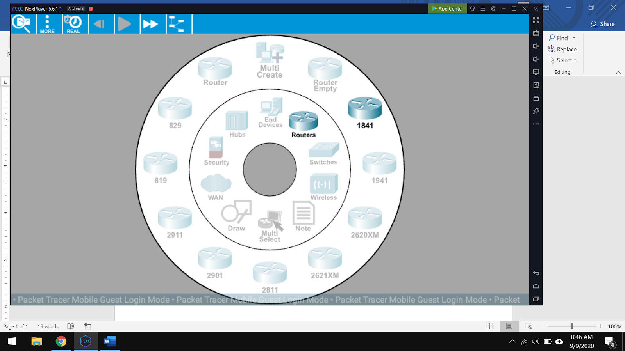Viewport: 625px width, 351px height.
Task: Switch Word to Web Layout
Action: coord(529,326)
